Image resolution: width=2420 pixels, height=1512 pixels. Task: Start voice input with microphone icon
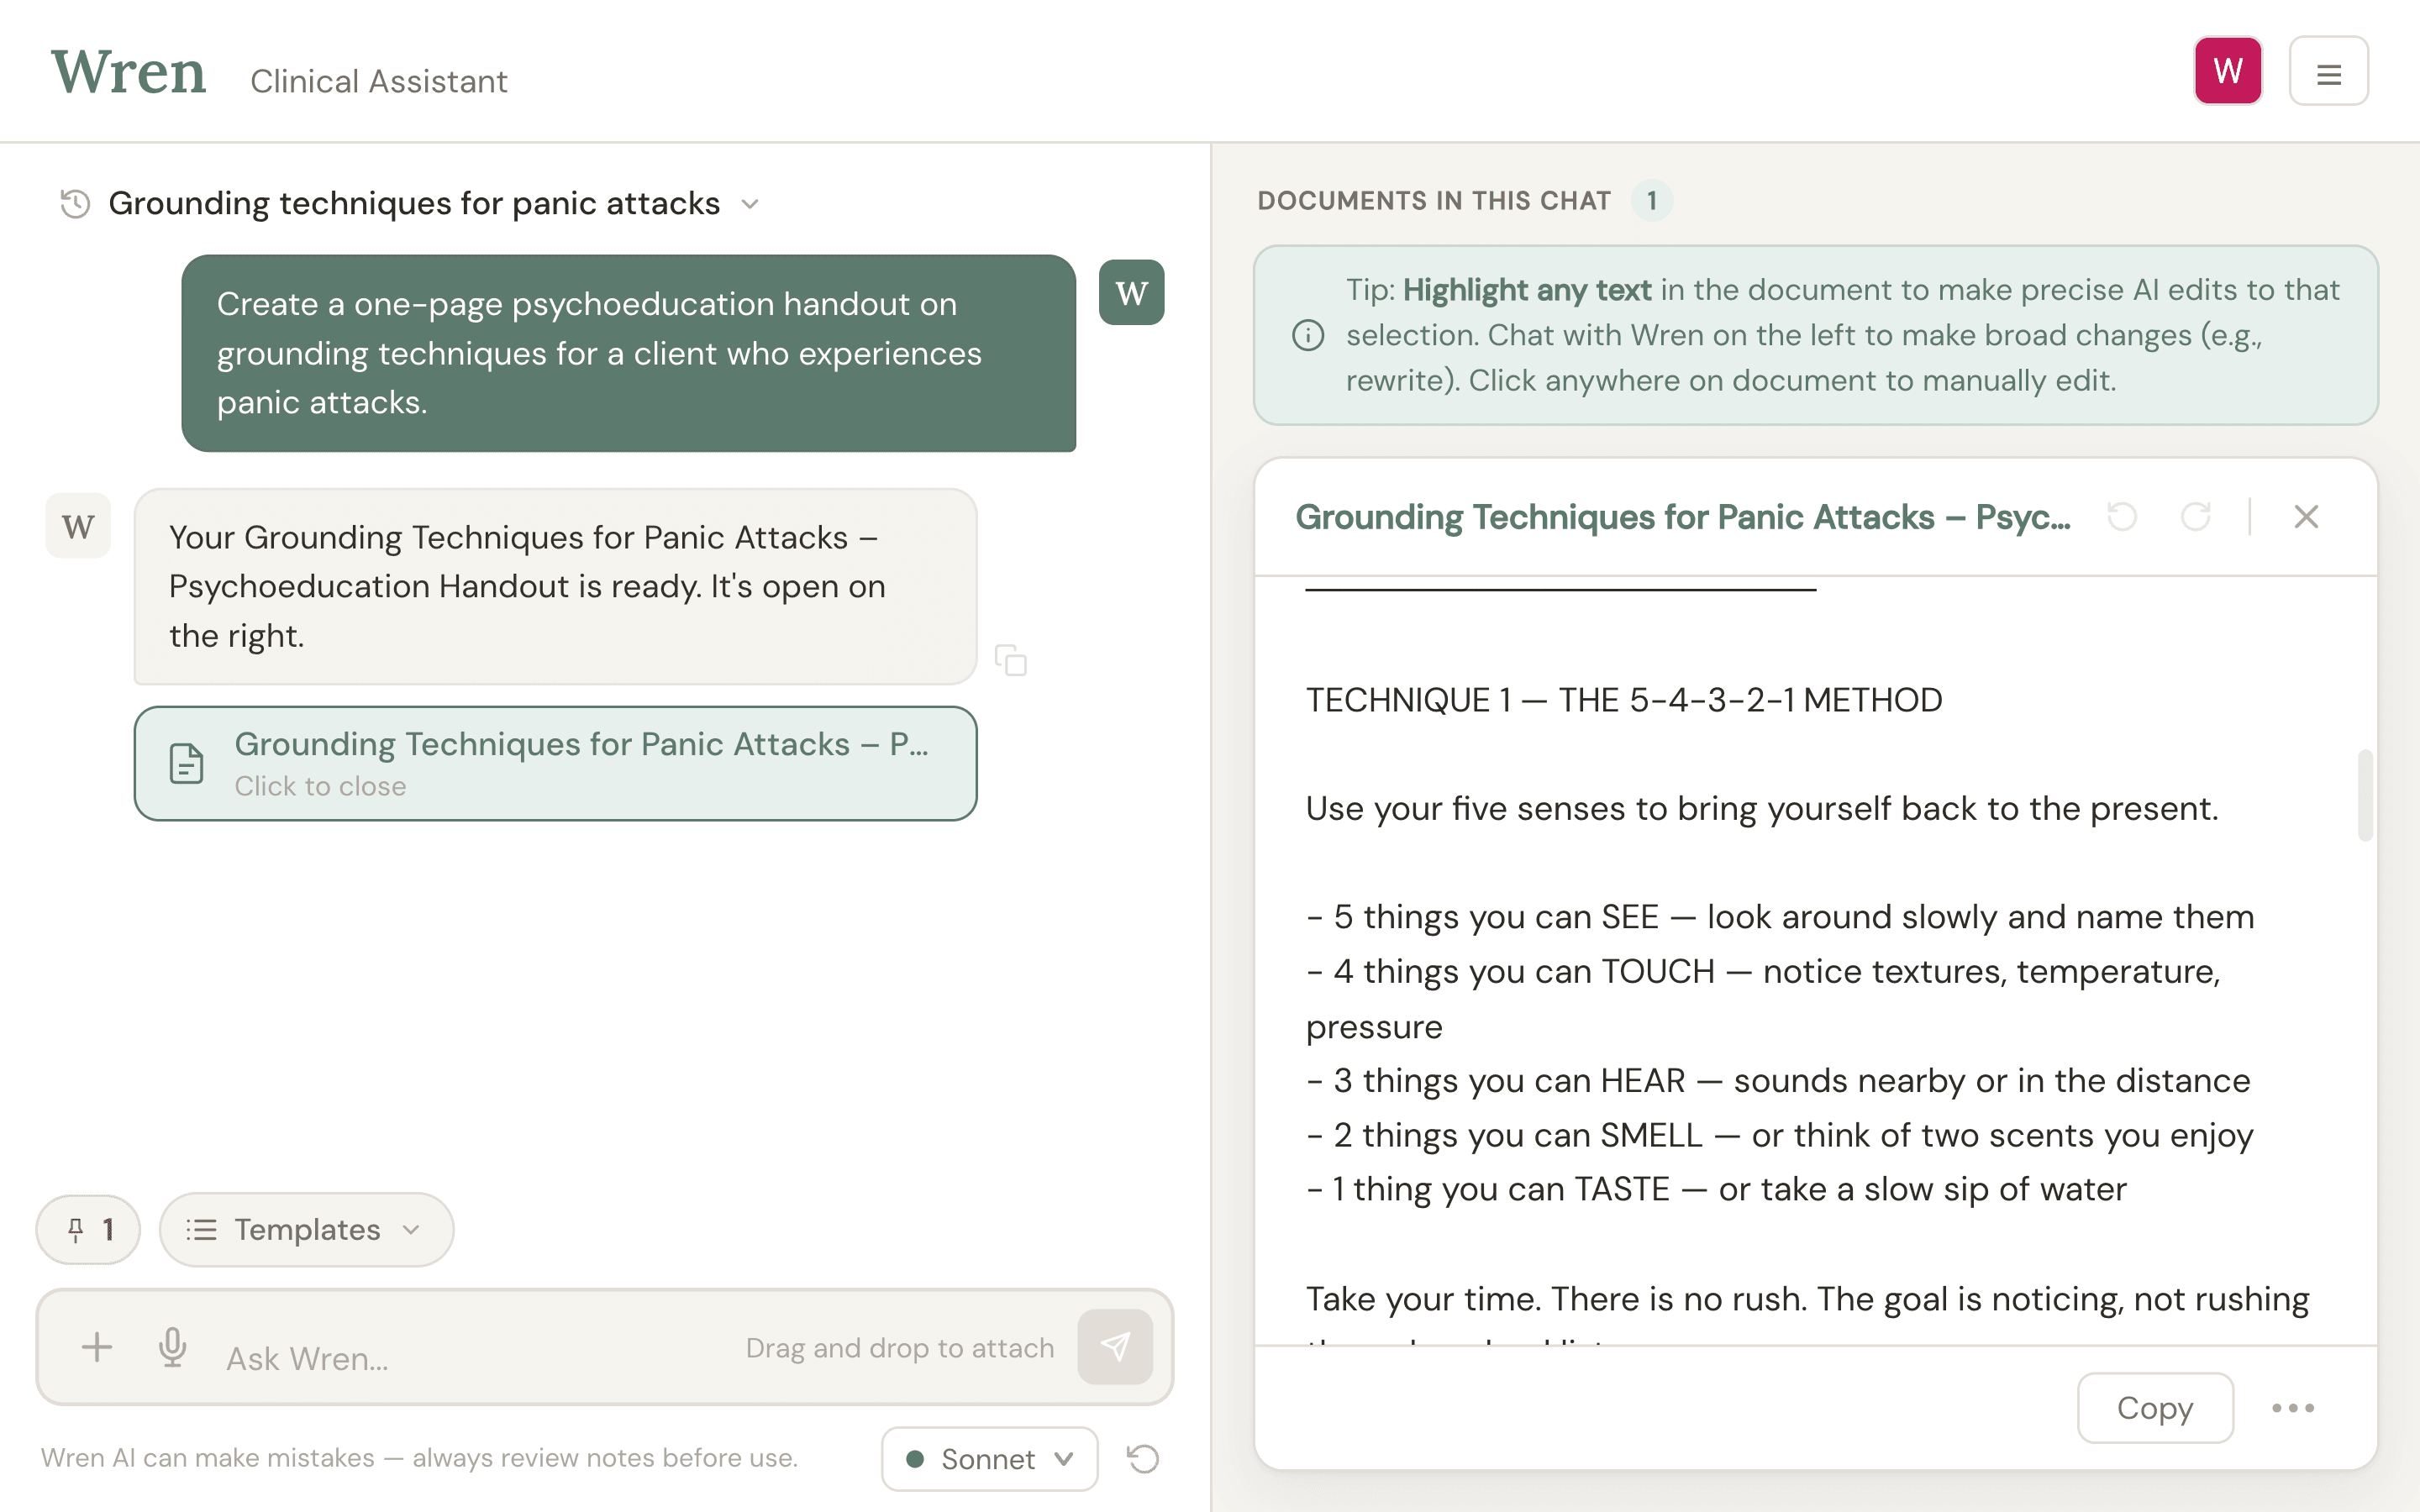pyautogui.click(x=172, y=1347)
